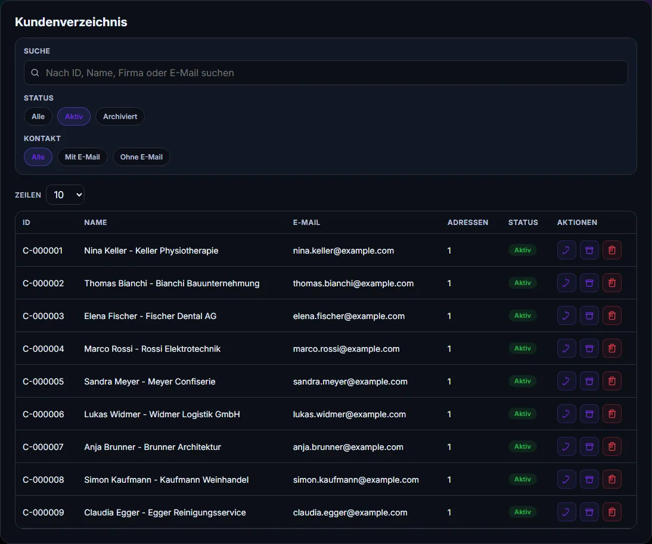Screen dimensions: 652x544
Task: Toggle the "Aktiv" status filter chip
Action: 73,117
